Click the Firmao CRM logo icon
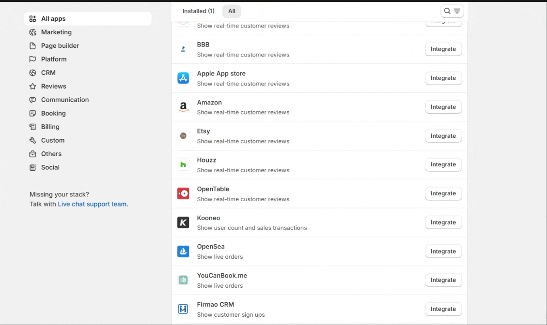This screenshot has height=325, width=547. (183, 309)
